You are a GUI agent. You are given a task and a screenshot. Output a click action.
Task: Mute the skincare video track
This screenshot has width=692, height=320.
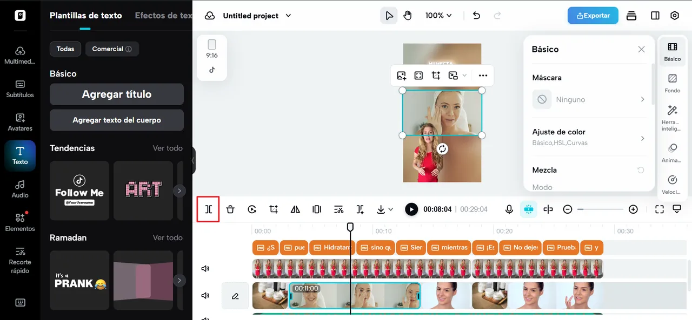point(205,296)
